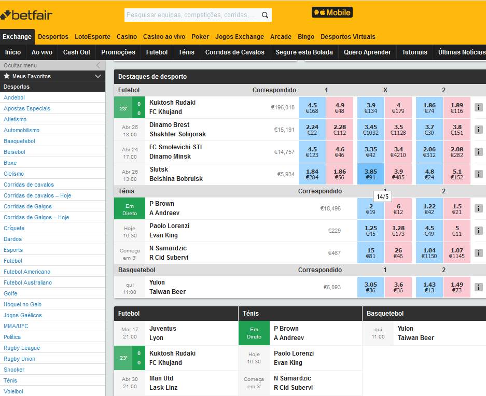Open LotoEsporte tab
Screen dimensions: 486x396
pos(92,37)
